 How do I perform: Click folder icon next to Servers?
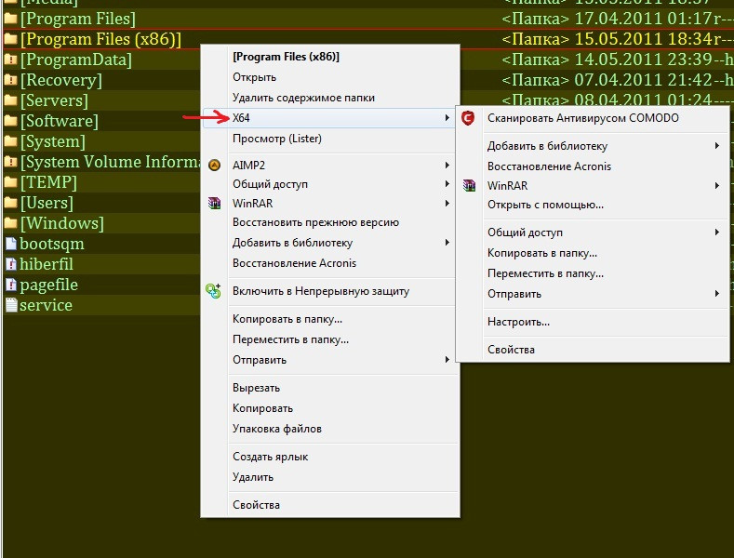coord(10,100)
